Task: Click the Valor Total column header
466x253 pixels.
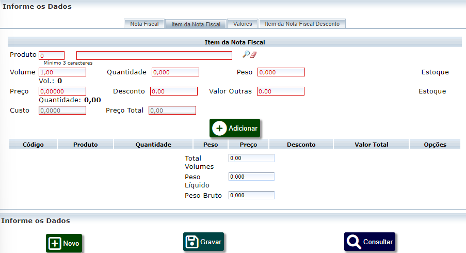Action: (371, 145)
